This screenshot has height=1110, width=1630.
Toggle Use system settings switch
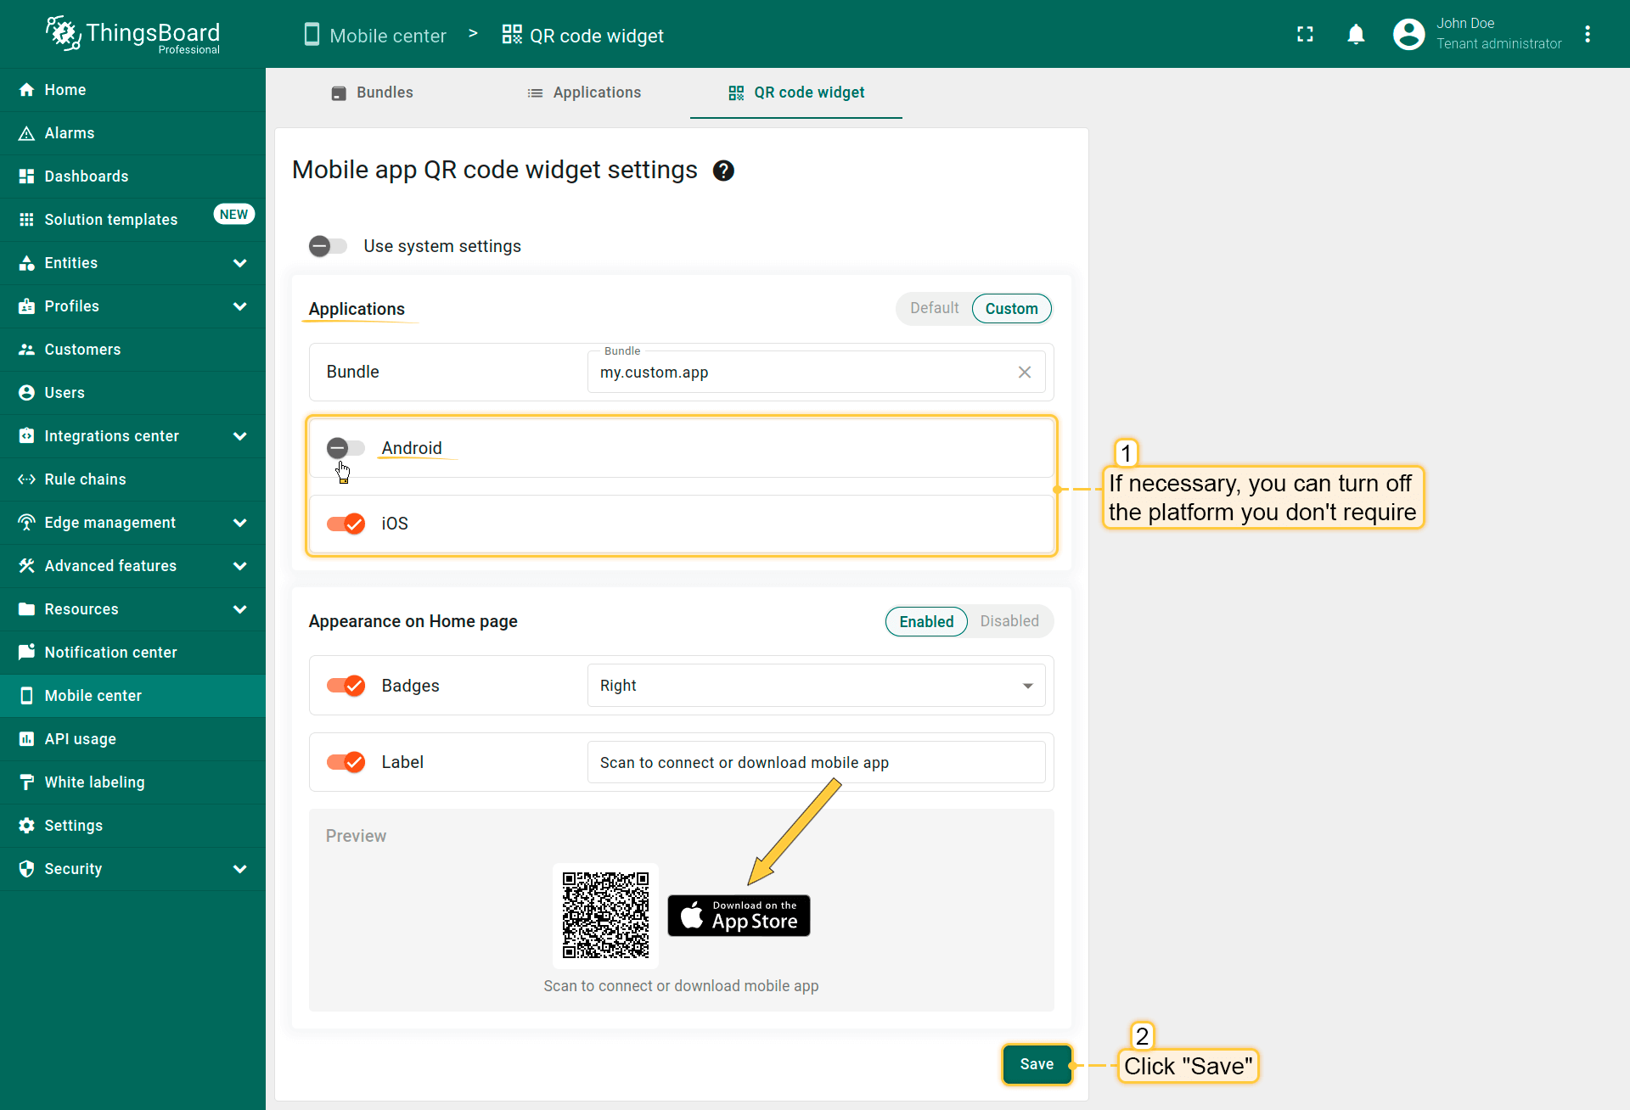[x=328, y=246]
